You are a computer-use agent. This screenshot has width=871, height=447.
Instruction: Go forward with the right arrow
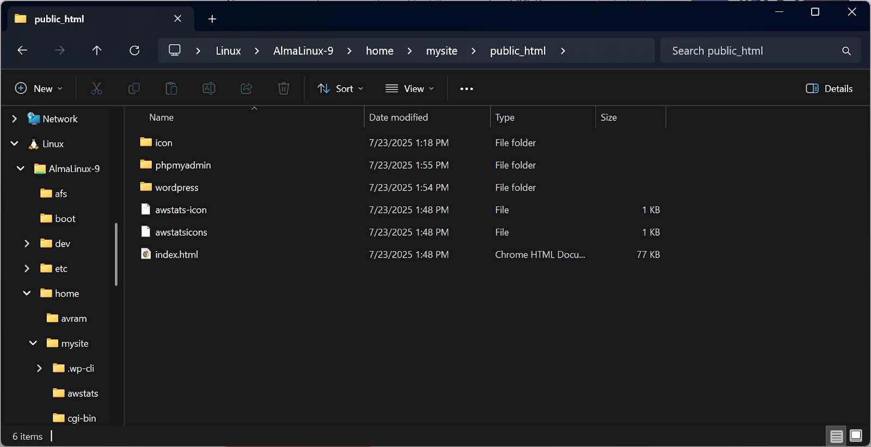click(60, 51)
